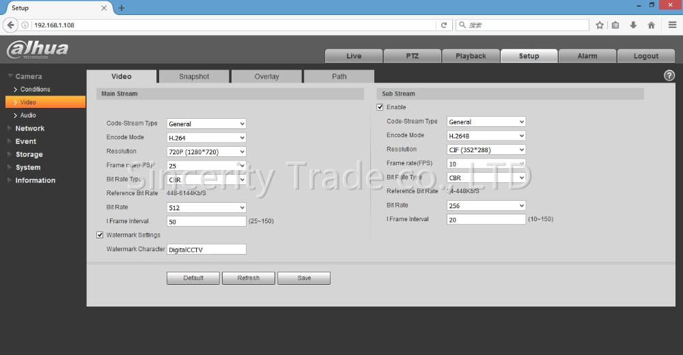Open the browser hamburger menu
Image resolution: width=683 pixels, height=355 pixels.
point(671,25)
